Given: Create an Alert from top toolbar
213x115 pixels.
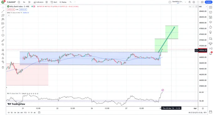Looking at the screenshot, I should (54, 2).
